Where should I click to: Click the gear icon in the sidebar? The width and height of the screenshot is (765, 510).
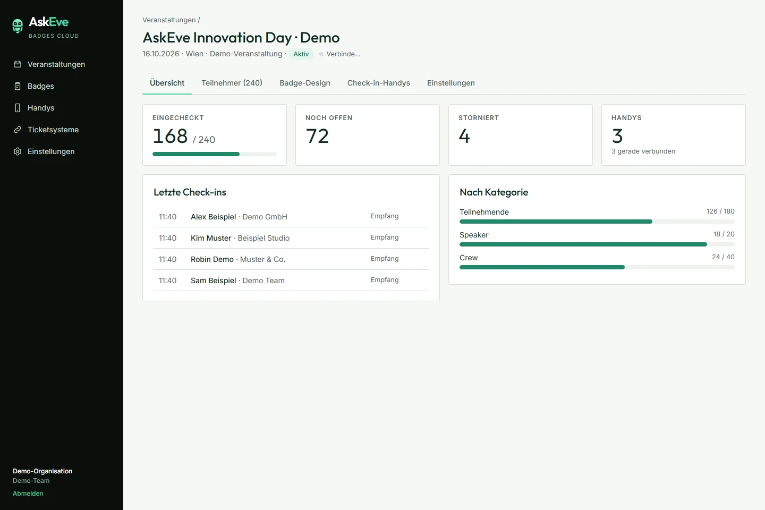(18, 151)
